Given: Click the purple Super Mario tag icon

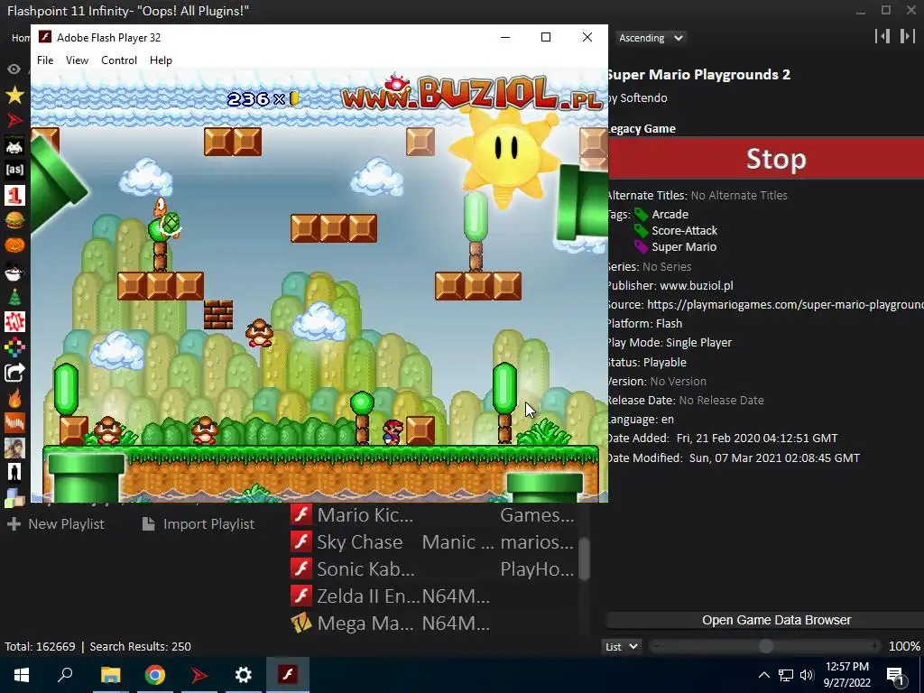Looking at the screenshot, I should [641, 247].
